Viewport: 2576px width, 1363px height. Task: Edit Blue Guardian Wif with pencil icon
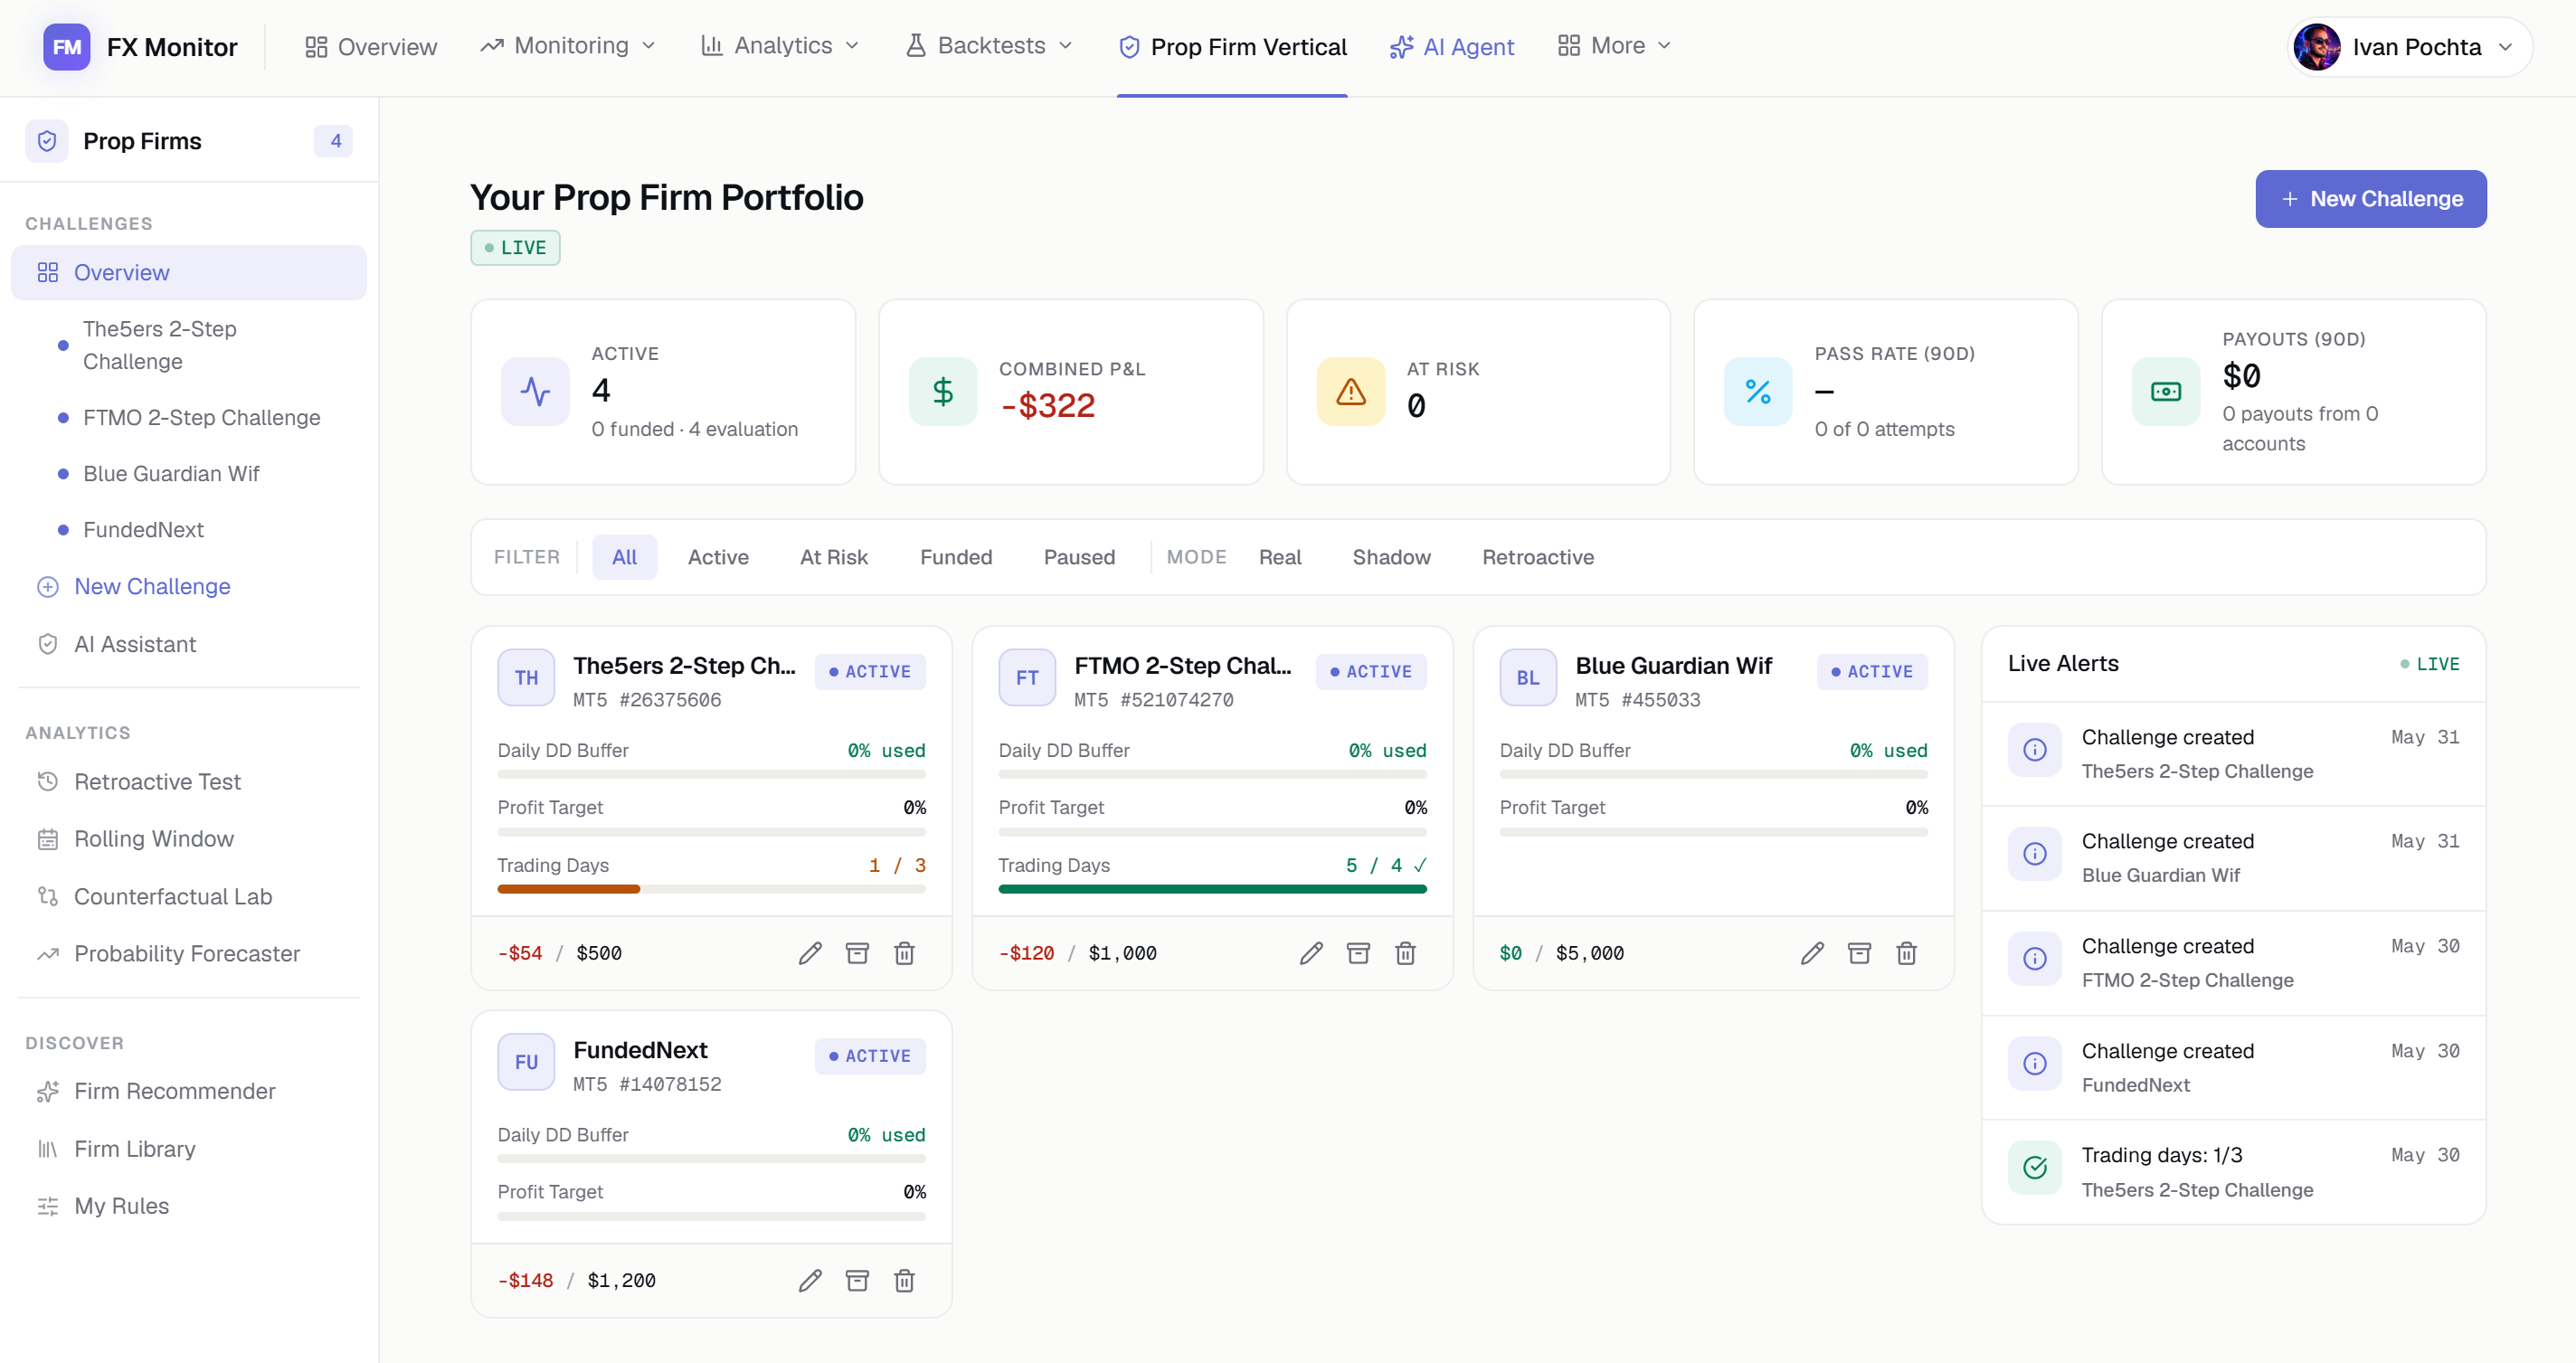[x=1812, y=953]
